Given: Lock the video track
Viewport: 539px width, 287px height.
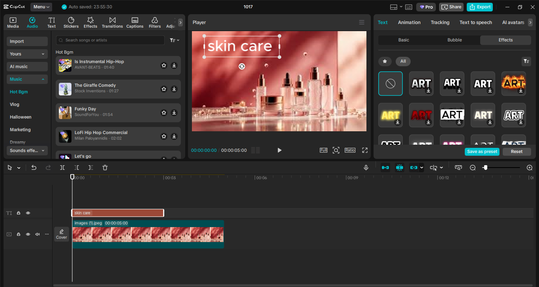Looking at the screenshot, I should (x=18, y=234).
